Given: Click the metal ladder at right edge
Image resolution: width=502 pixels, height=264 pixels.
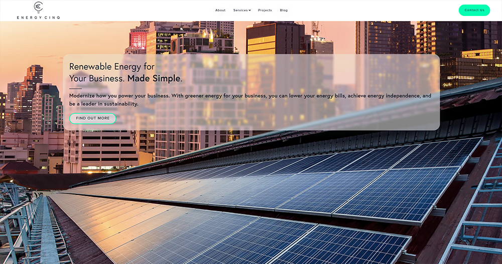Looking at the screenshot, I should coord(482,200).
